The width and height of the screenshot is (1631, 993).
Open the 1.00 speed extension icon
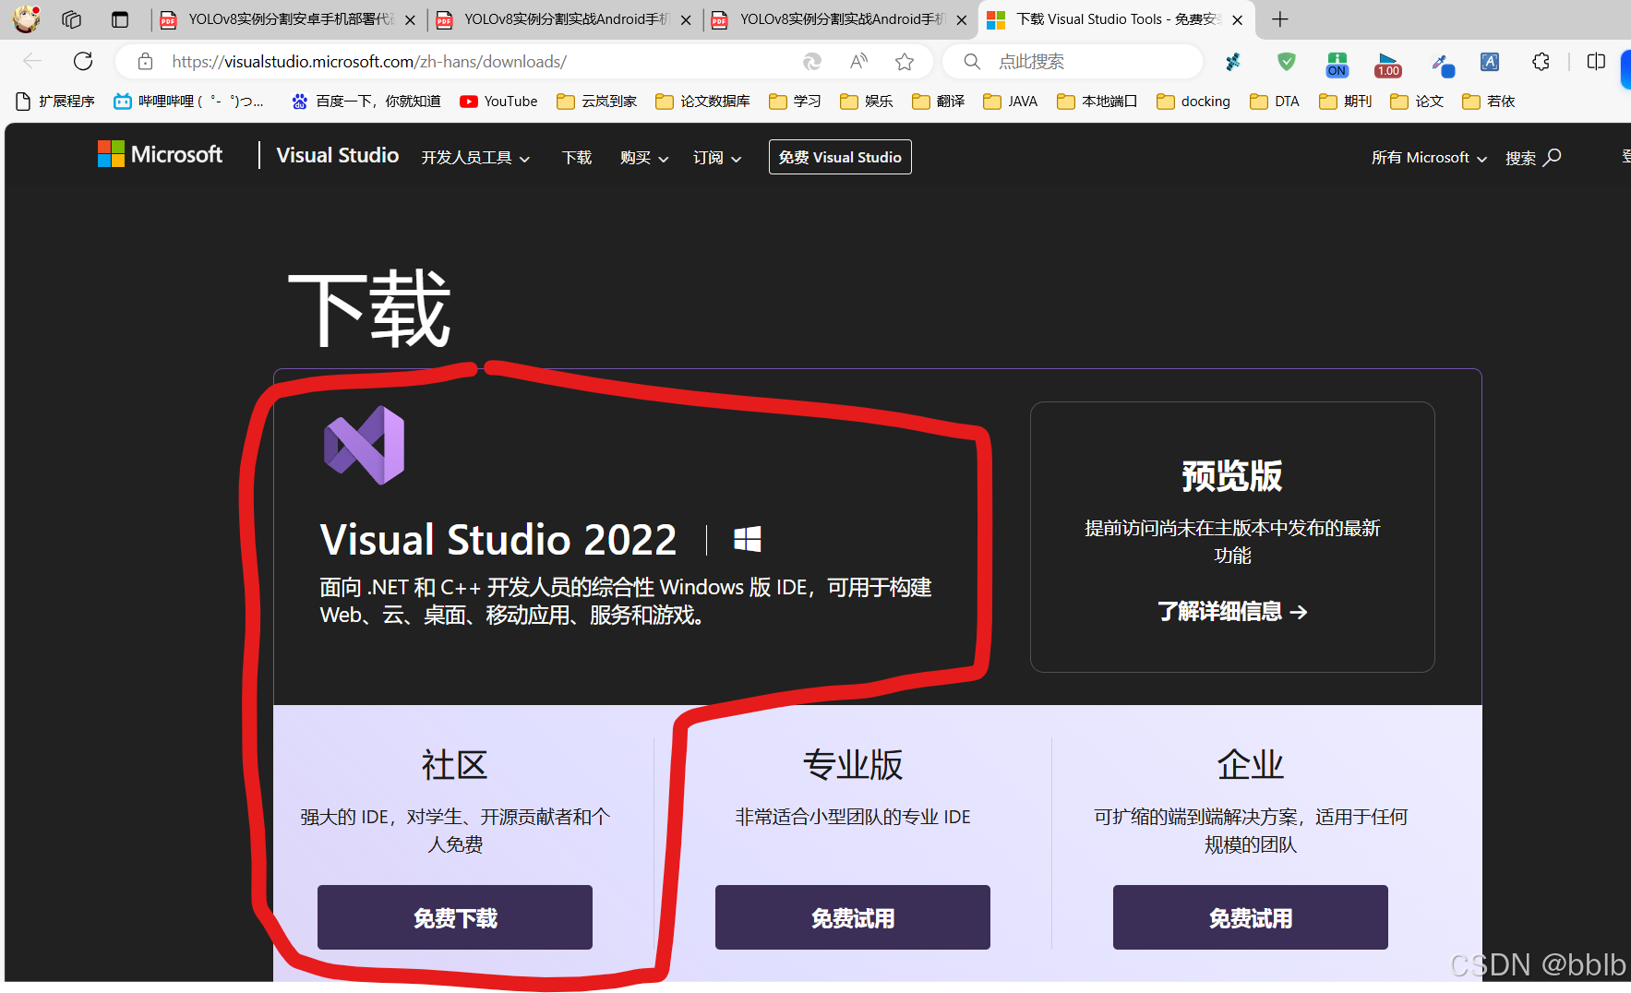click(1388, 64)
